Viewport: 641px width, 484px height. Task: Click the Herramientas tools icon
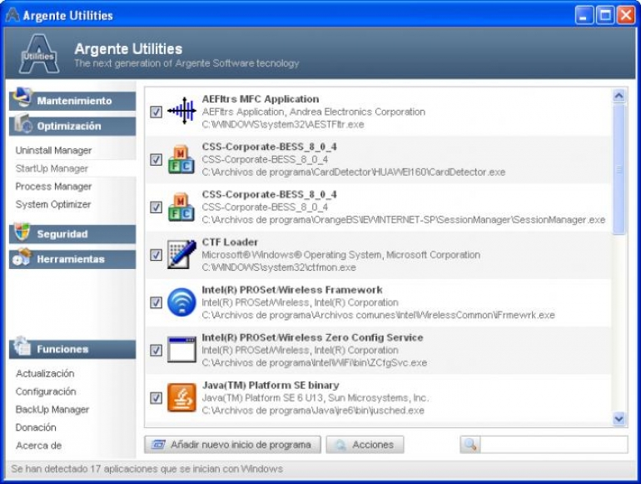(x=22, y=257)
